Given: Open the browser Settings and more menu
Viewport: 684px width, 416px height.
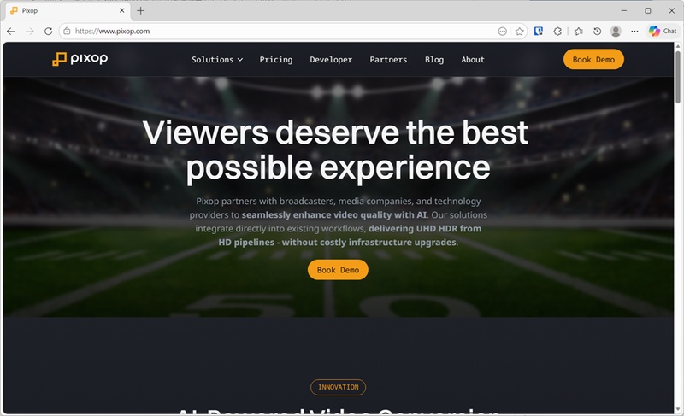Looking at the screenshot, I should pos(634,32).
